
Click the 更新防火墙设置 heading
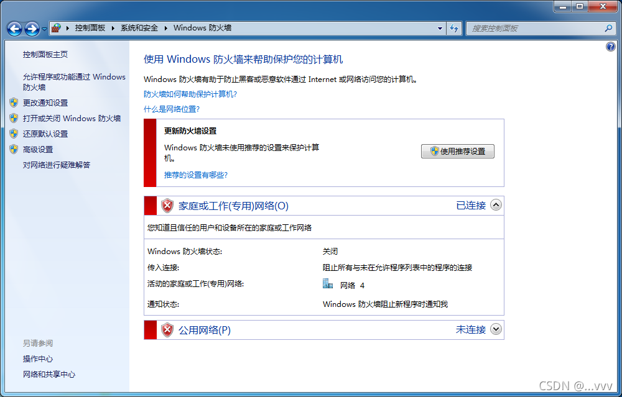tap(190, 130)
